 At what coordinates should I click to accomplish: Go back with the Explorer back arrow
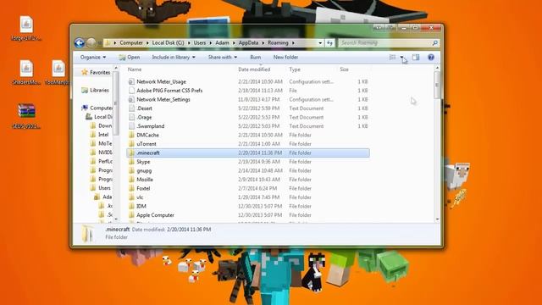point(79,43)
